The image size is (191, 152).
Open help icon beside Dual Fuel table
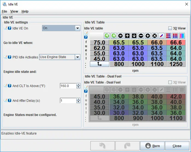click(86, 91)
